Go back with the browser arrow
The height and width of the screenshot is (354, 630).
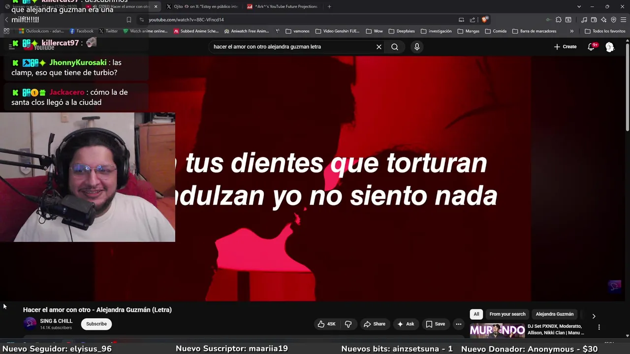(x=6, y=20)
